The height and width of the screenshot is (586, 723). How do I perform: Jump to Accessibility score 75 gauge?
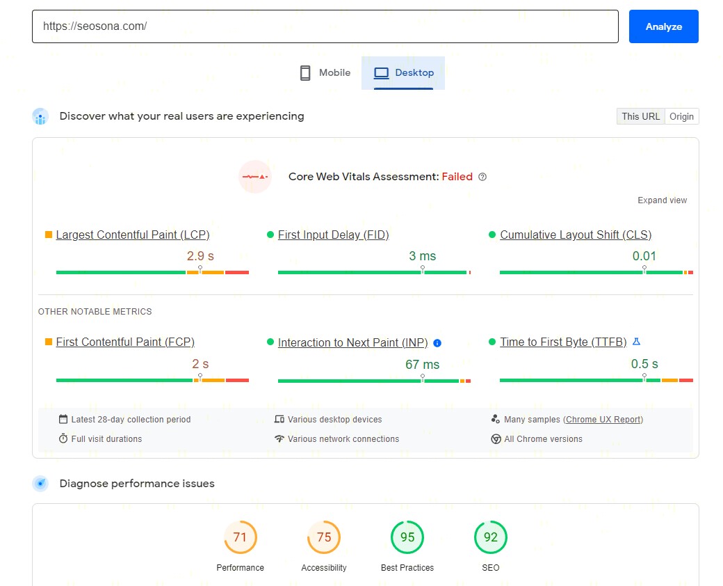(x=324, y=537)
